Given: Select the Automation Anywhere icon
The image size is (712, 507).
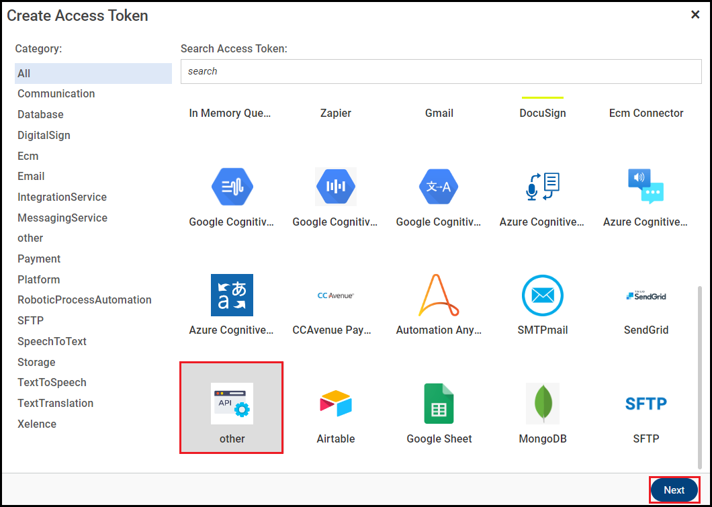Looking at the screenshot, I should (x=439, y=295).
